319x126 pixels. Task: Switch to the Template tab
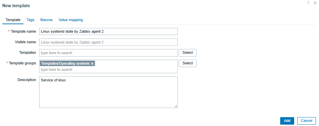pyautogui.click(x=13, y=20)
